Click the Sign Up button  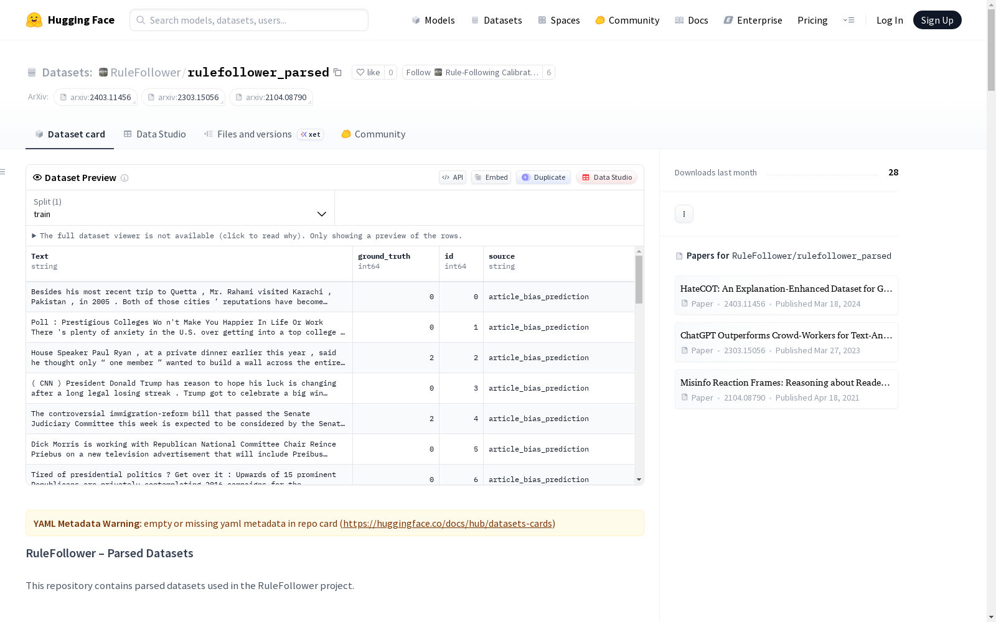click(937, 20)
